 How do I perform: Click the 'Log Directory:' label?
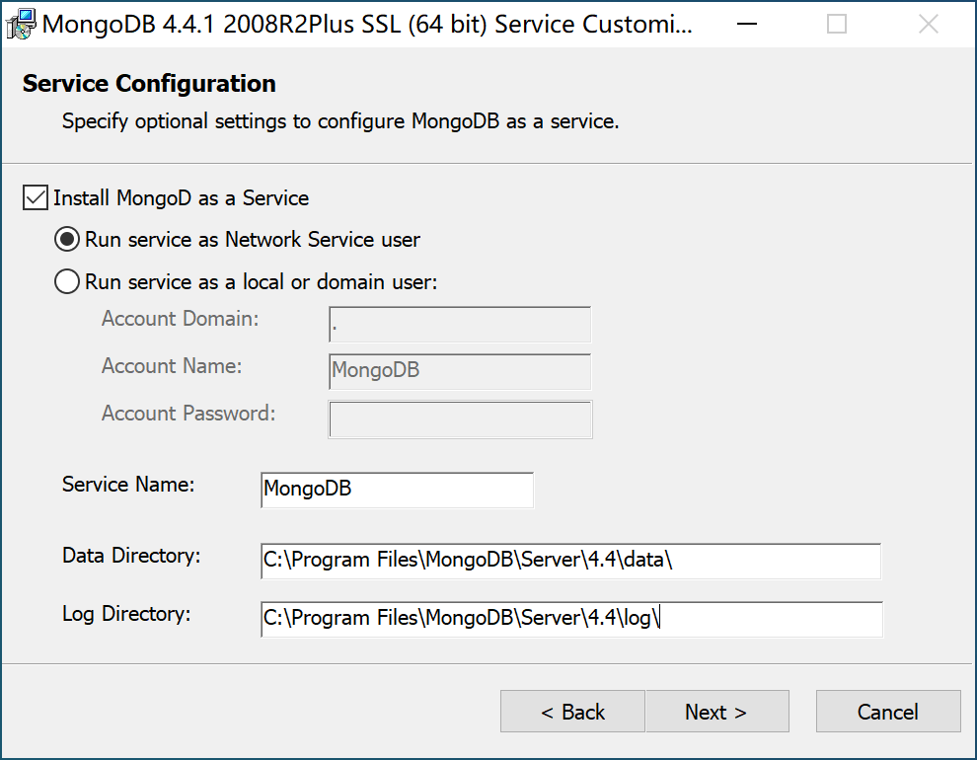(x=126, y=614)
